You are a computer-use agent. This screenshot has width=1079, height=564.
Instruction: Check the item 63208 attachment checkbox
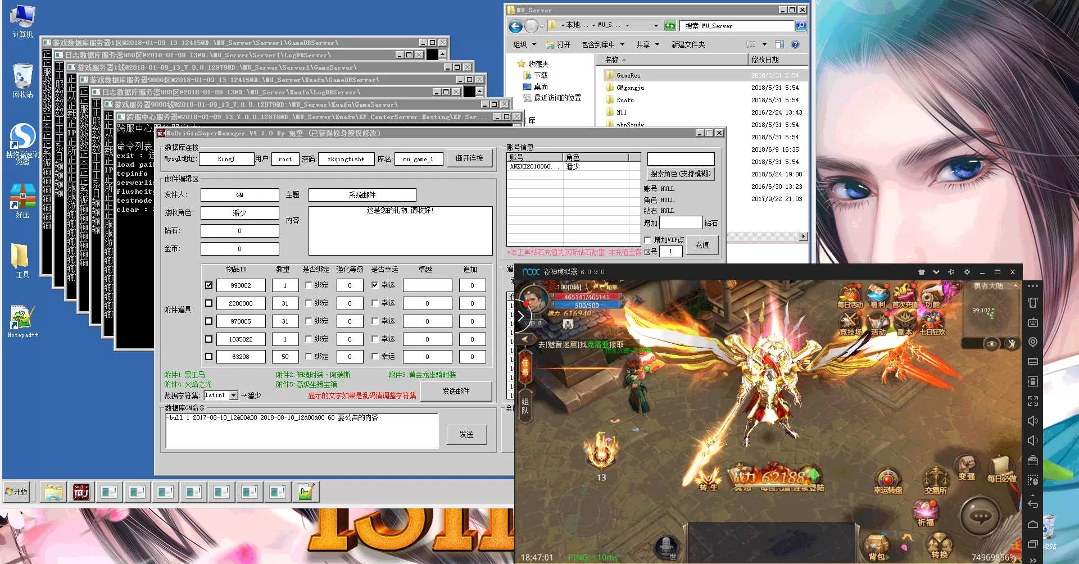point(208,357)
